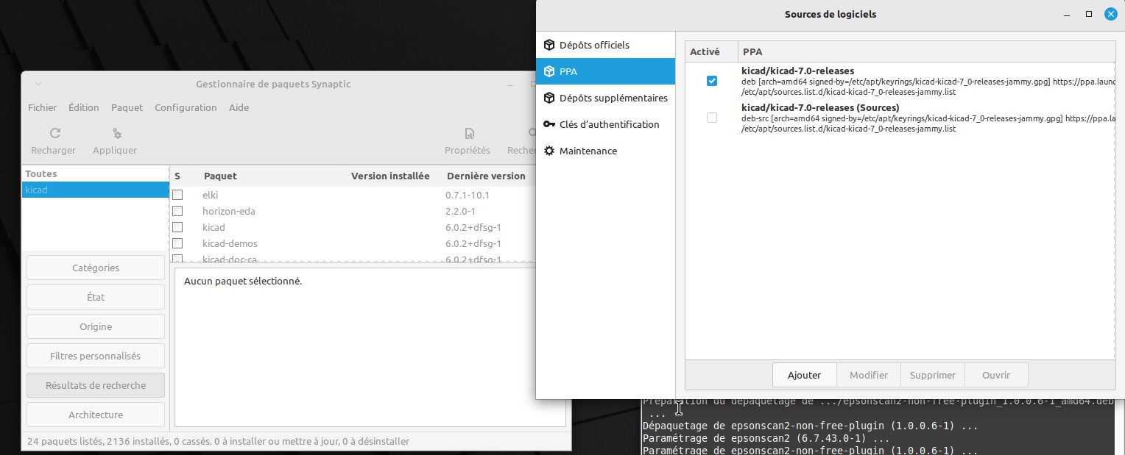Viewport: 1125px width, 455px height.
Task: Click the Architecture filter button
Action: click(x=96, y=415)
